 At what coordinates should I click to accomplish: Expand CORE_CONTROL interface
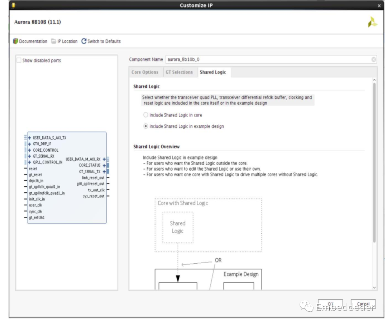[x=29, y=150]
